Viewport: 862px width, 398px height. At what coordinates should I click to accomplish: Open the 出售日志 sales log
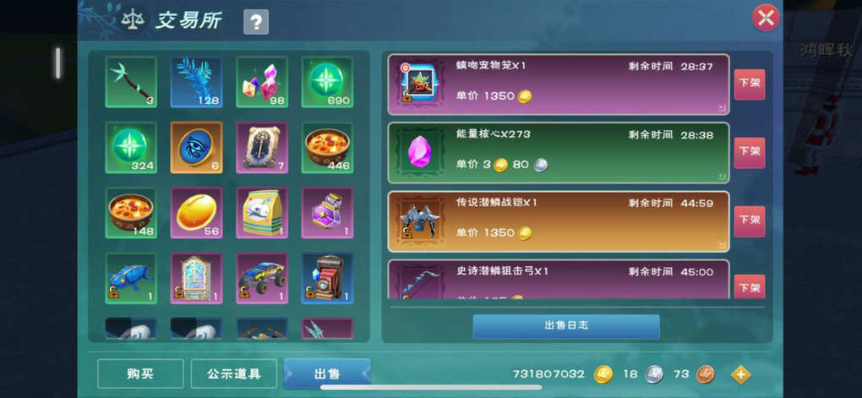click(566, 326)
